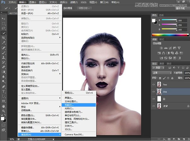Select the Gradient tool

3,72
